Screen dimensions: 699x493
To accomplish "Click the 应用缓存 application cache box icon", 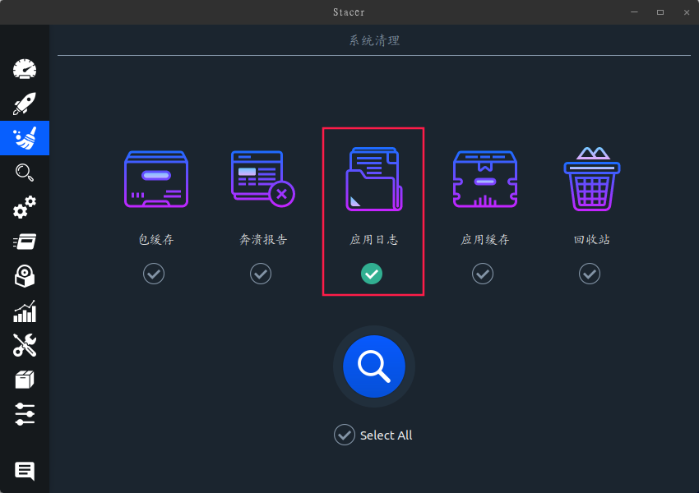I will (485, 179).
